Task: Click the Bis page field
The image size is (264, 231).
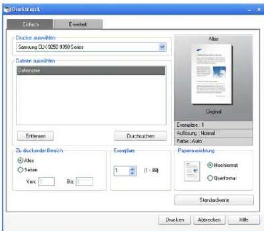Action: (x=84, y=182)
